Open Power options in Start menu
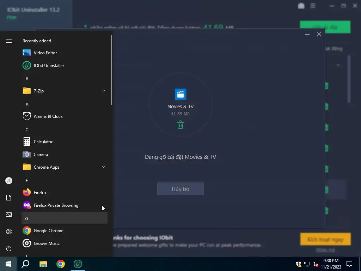The width and height of the screenshot is (361, 271). point(9,248)
